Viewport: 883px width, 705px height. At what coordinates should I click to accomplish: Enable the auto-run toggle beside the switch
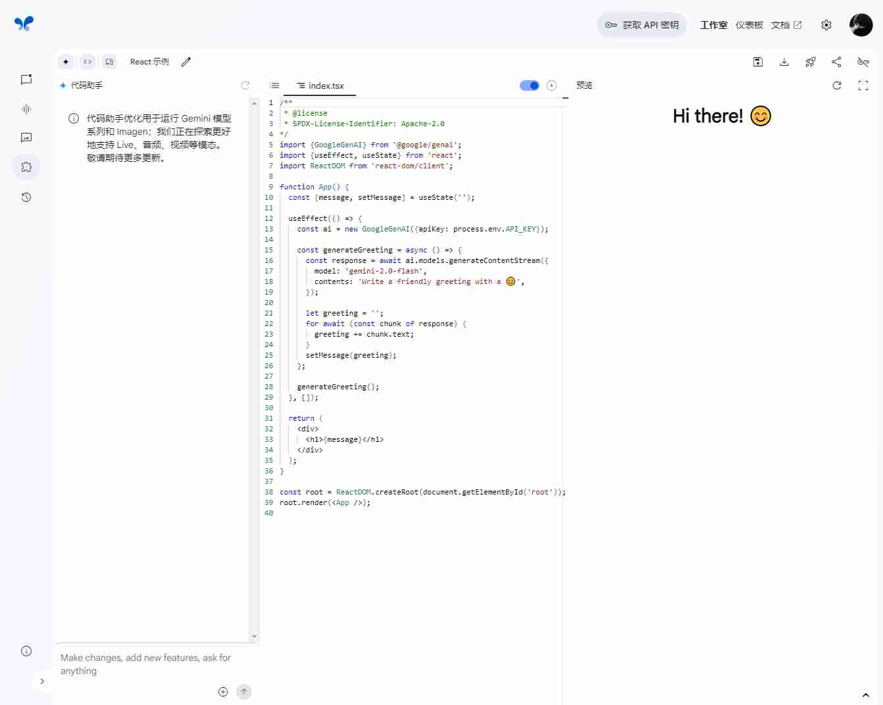pyautogui.click(x=552, y=85)
